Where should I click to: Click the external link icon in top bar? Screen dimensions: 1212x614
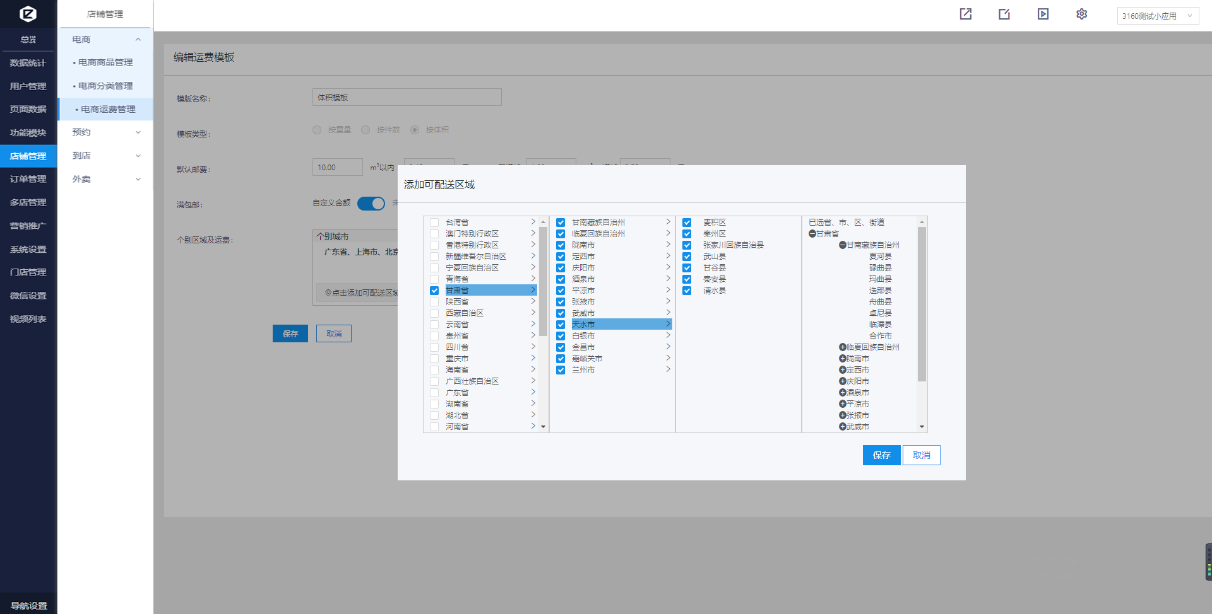(x=965, y=14)
